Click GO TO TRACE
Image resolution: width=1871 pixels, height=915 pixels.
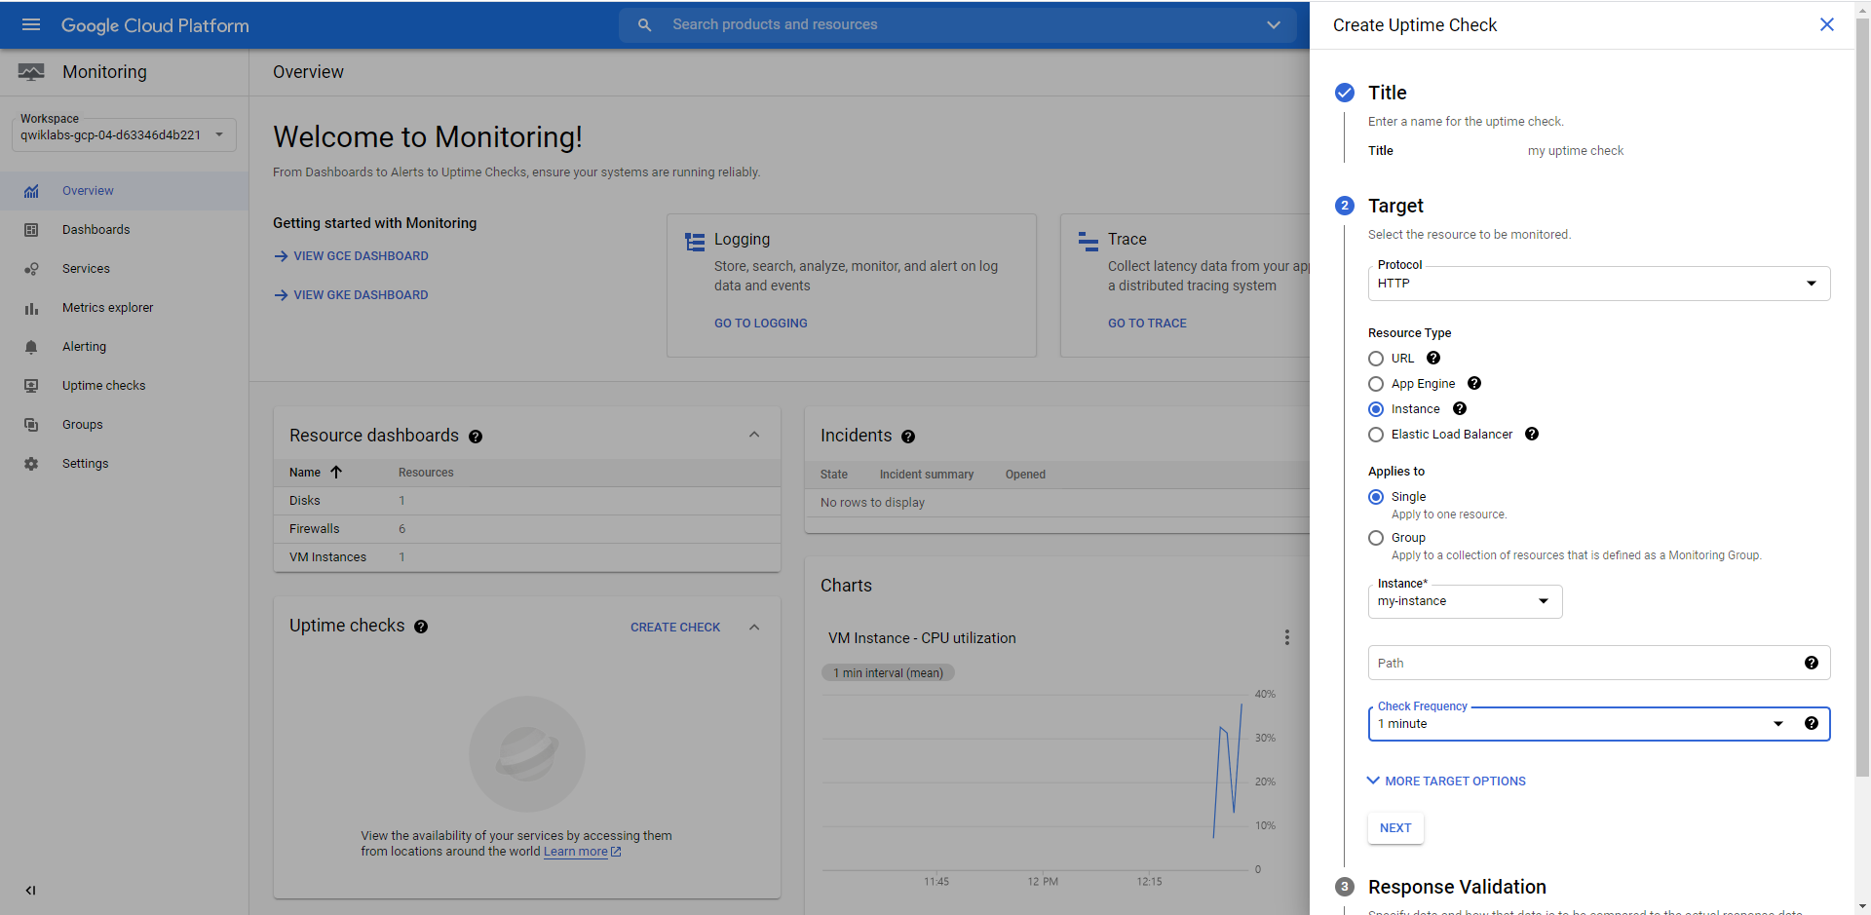coord(1147,324)
